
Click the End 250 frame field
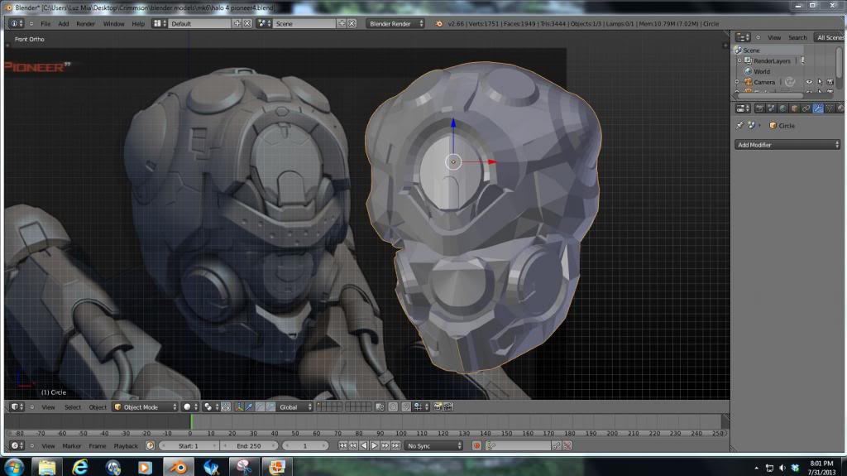coord(248,445)
